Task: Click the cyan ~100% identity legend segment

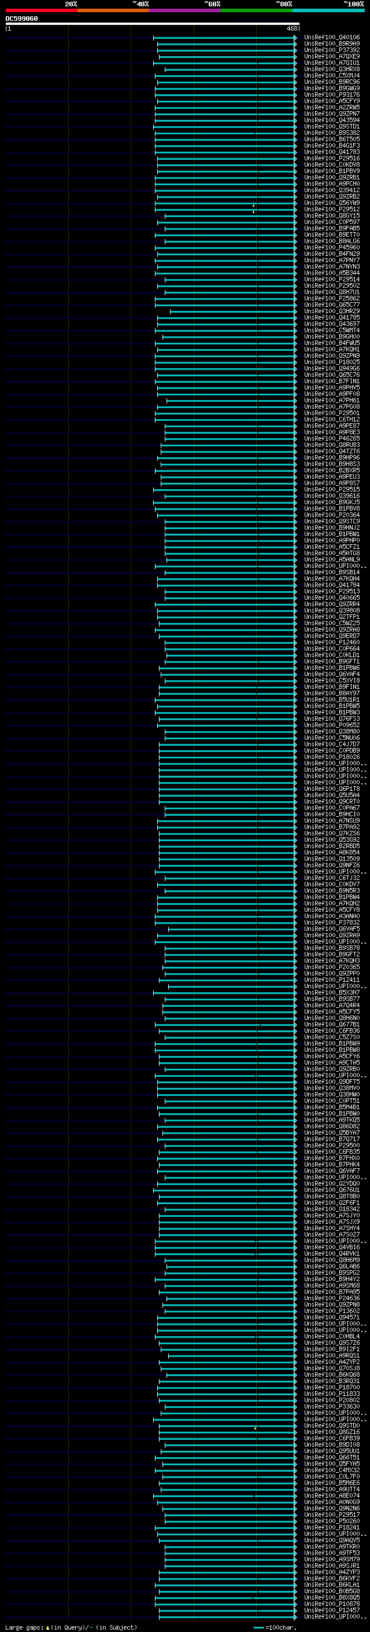Action: [x=328, y=10]
